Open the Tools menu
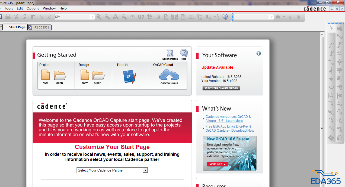The image size is (345, 187). pos(9,8)
